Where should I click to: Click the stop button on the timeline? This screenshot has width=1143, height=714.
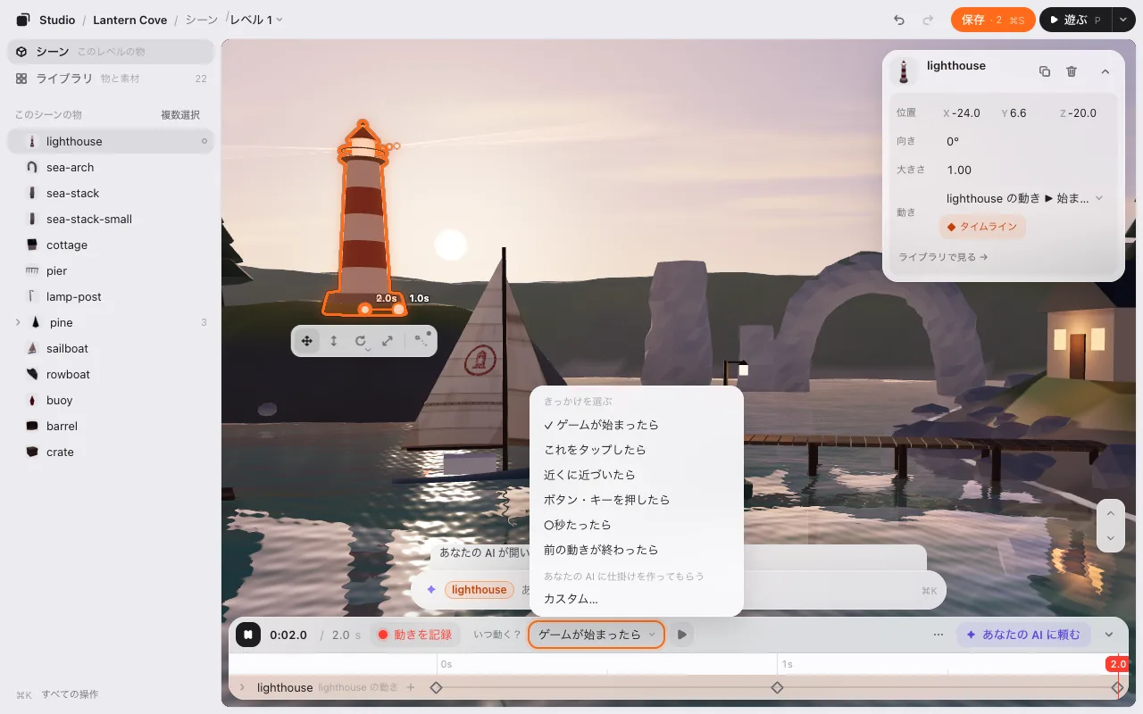coord(248,635)
